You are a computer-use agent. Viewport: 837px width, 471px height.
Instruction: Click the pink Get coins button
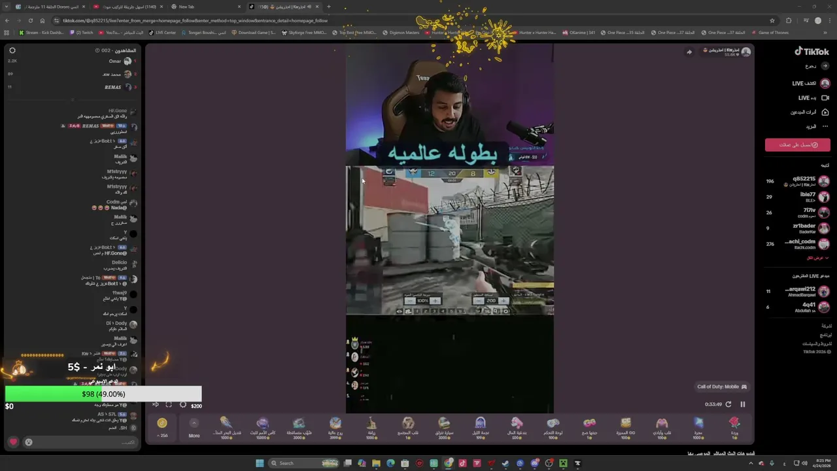[x=798, y=145]
